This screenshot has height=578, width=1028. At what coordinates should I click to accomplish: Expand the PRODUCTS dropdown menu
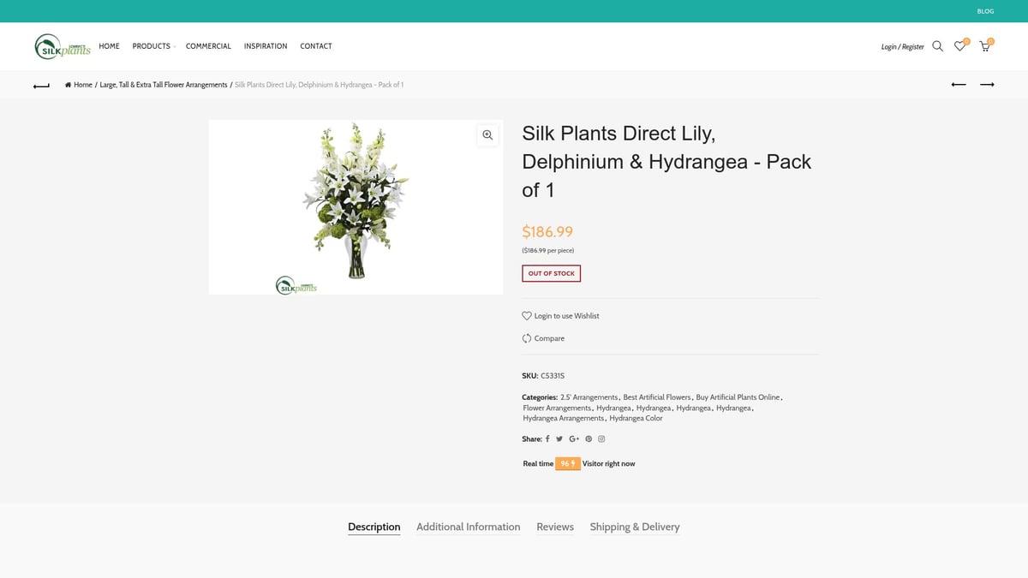point(152,46)
